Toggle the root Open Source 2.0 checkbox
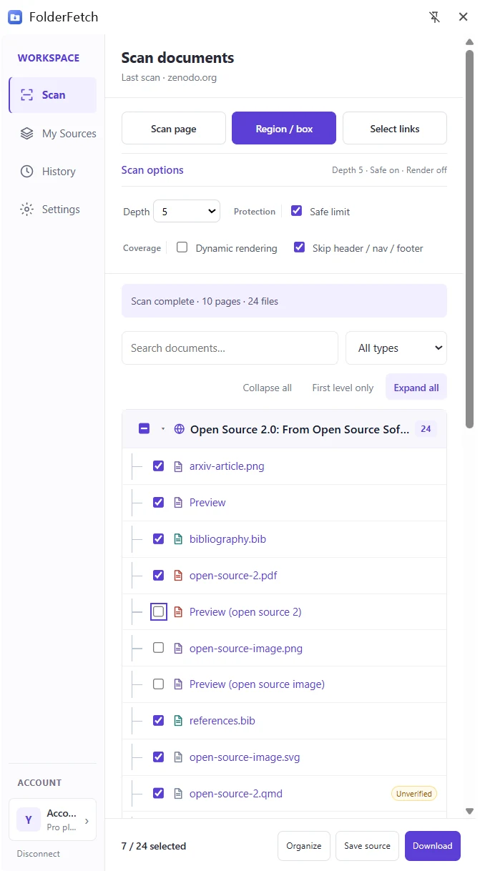The height and width of the screenshot is (871, 480). [x=144, y=429]
